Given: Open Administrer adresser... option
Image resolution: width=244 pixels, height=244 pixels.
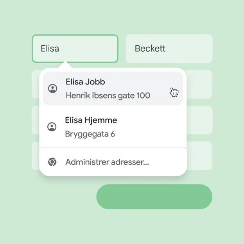Looking at the screenshot, I should coord(107,162).
